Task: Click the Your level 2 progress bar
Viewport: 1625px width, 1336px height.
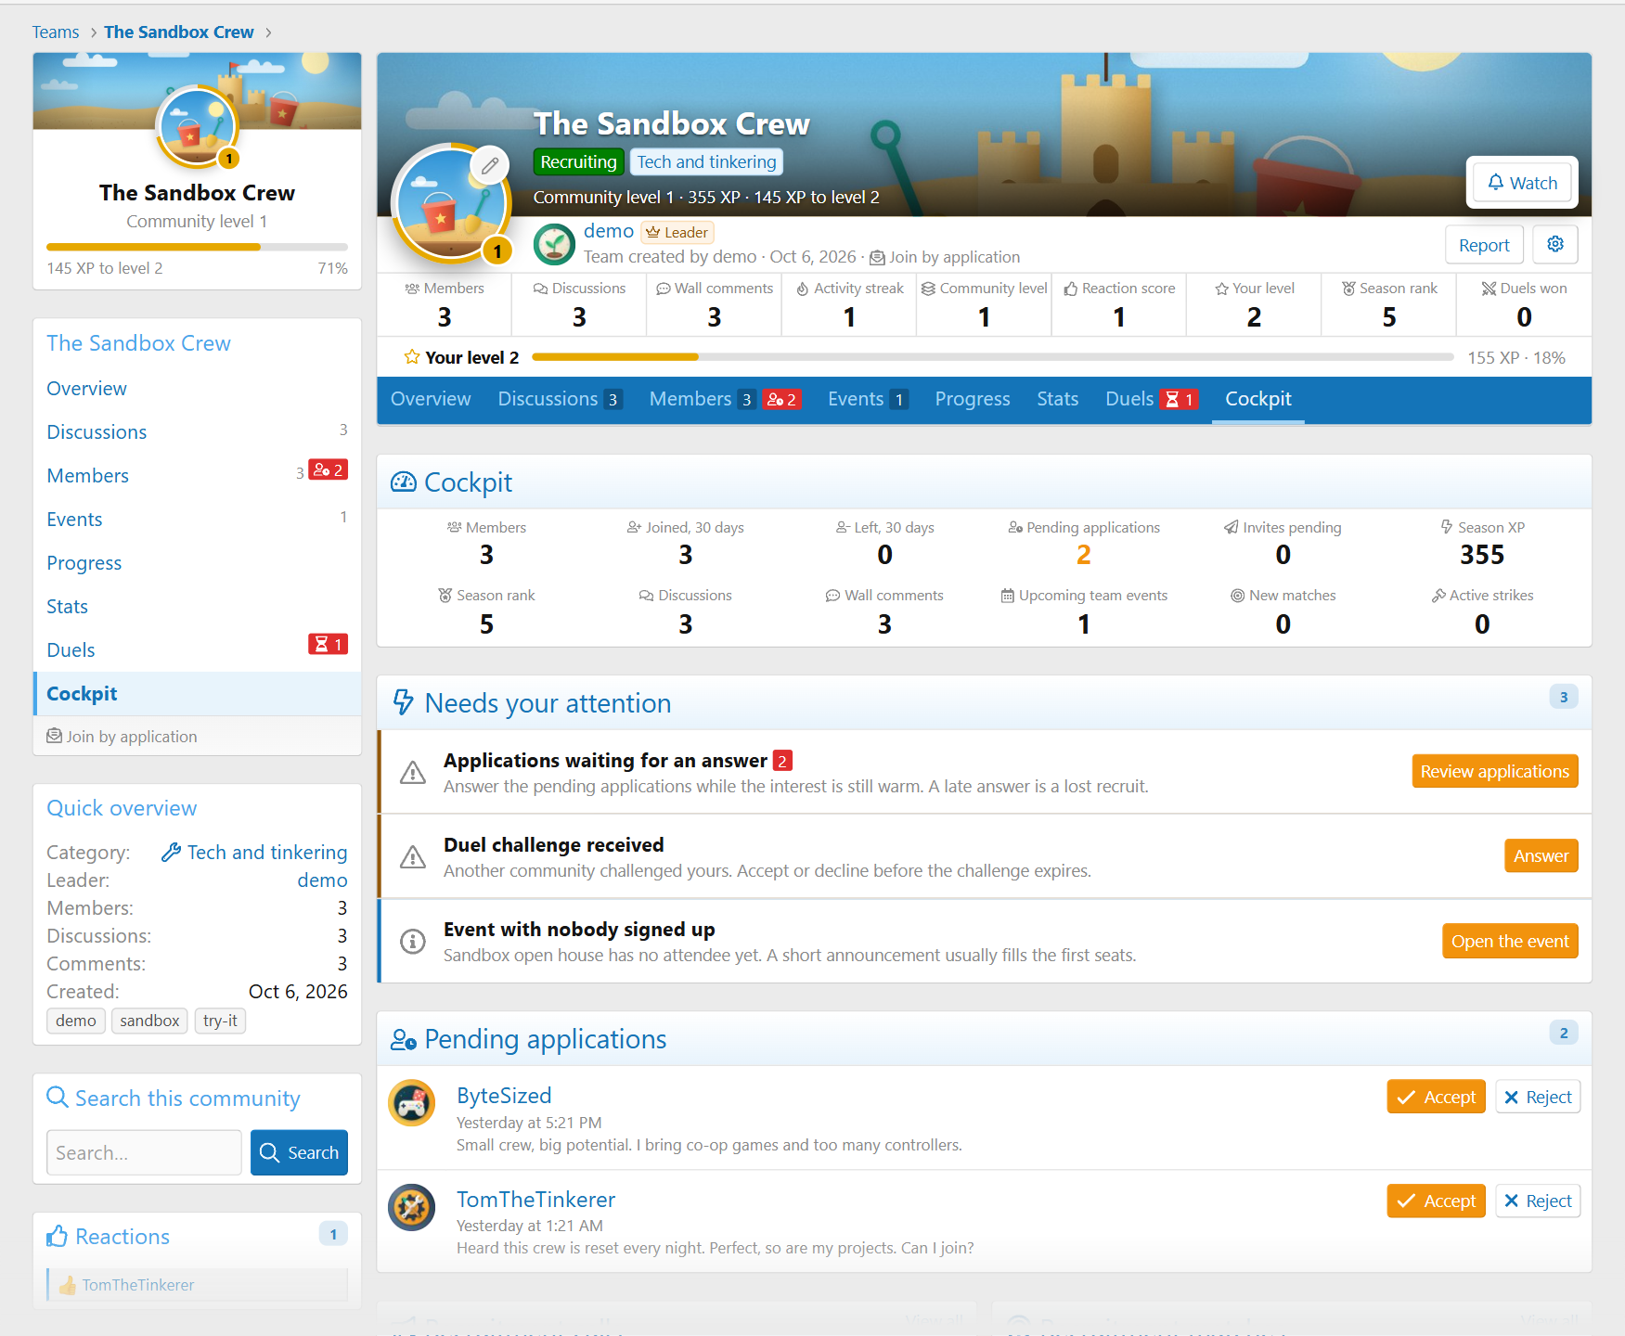Action: coord(992,357)
